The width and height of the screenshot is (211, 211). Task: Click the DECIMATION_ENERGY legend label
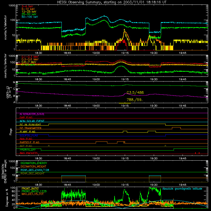pos(34,163)
